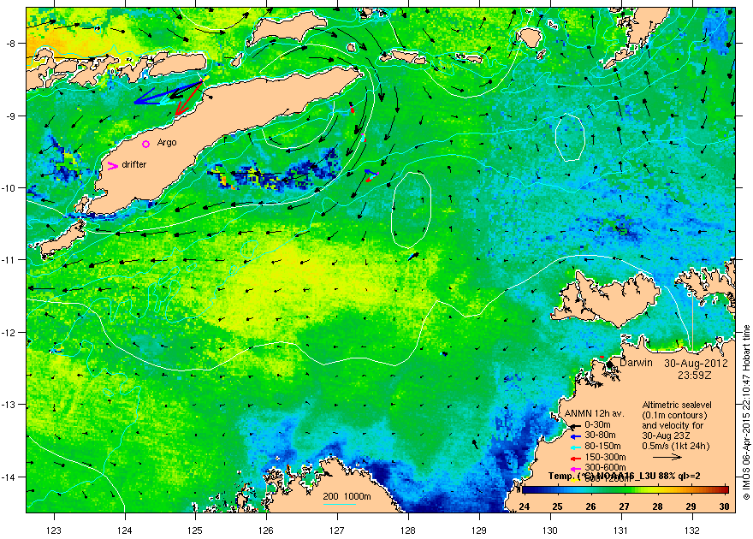Click the latitude axis label '-8'
The width and height of the screenshot is (753, 539).
click(12, 43)
